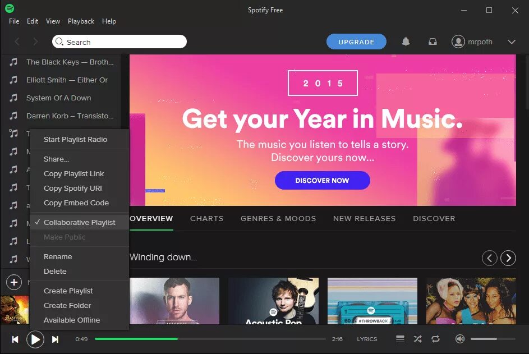529x354 pixels.
Task: Select Create Playlist from context menu
Action: (x=79, y=291)
